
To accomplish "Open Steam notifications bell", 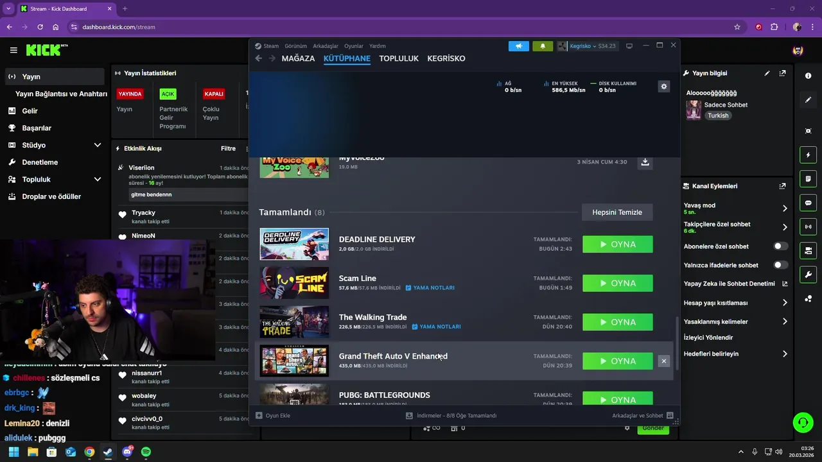I will (x=543, y=46).
